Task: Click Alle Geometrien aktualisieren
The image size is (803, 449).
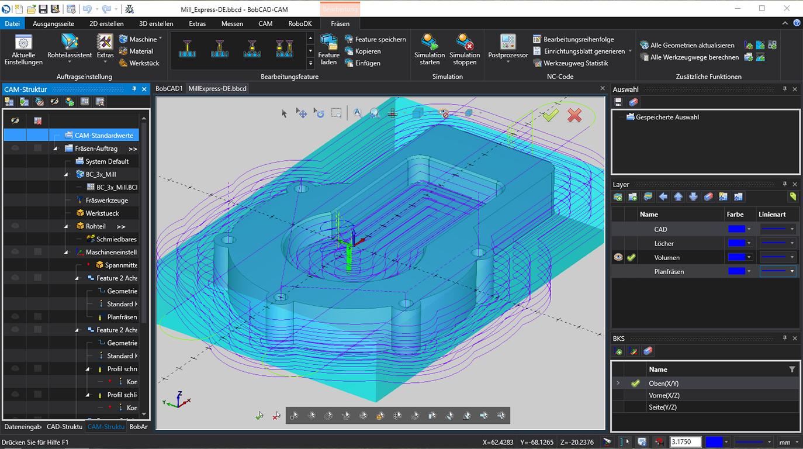Action: 687,45
